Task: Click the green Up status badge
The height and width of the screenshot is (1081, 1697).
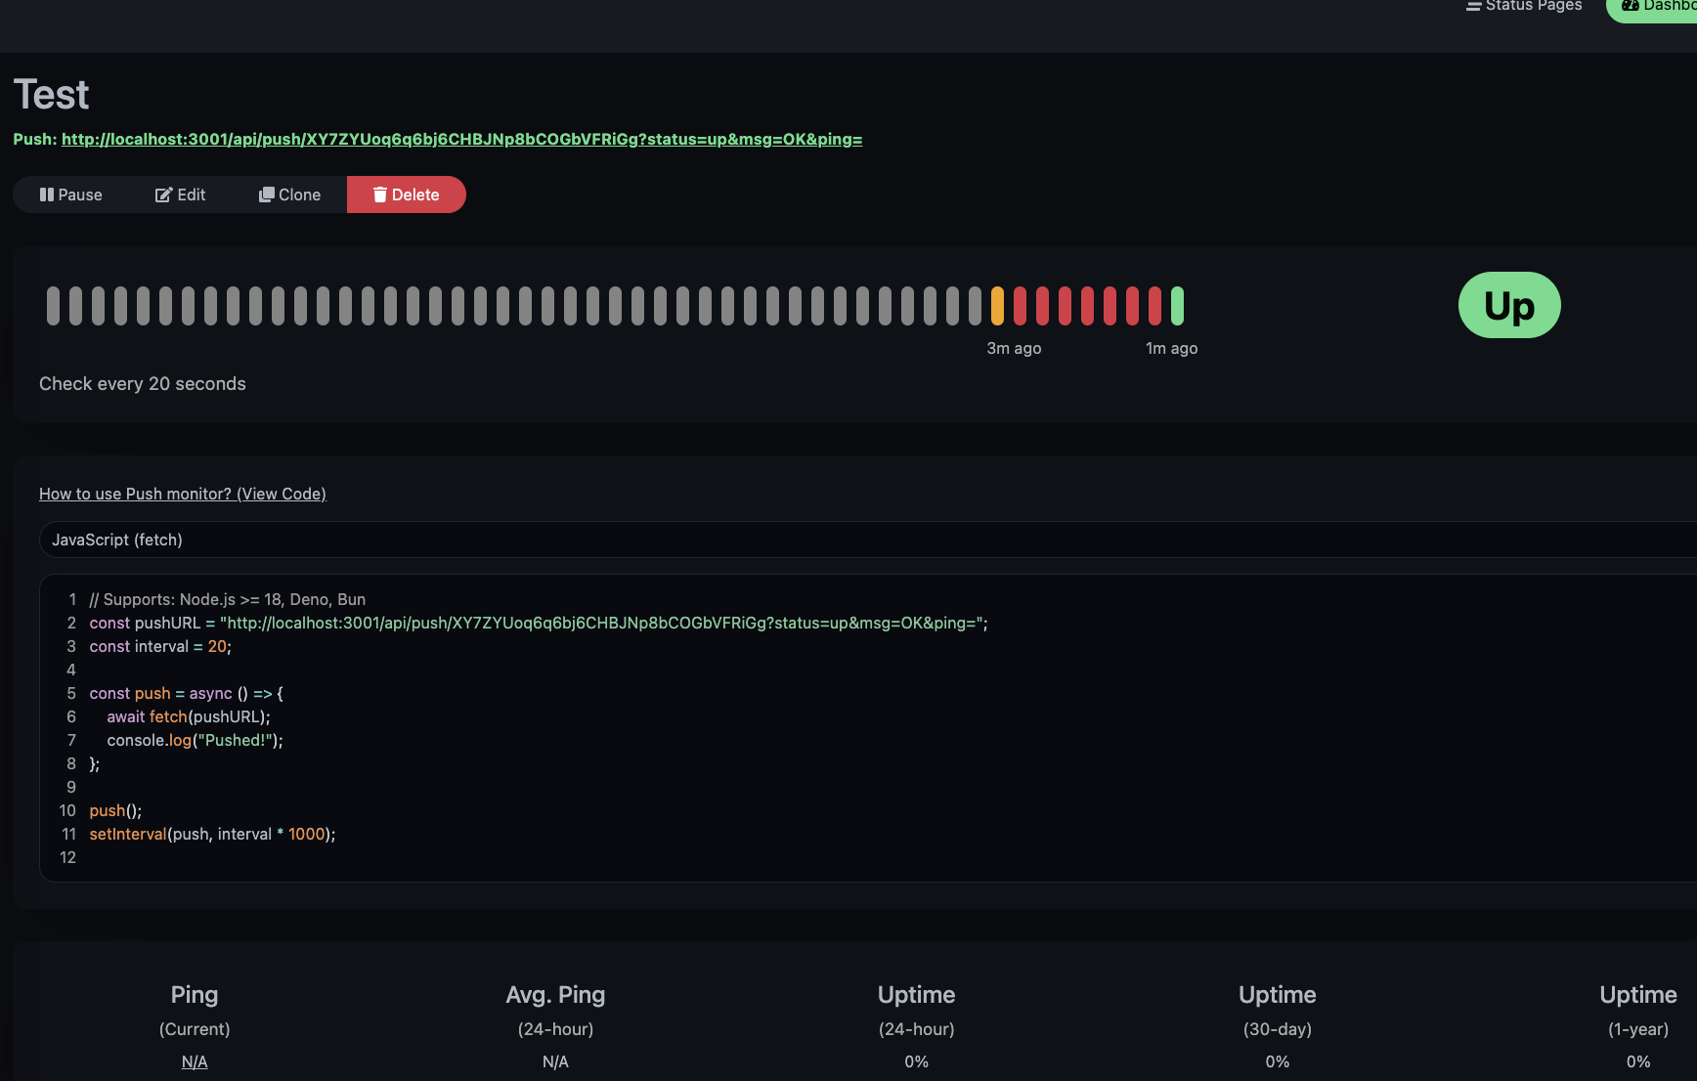Action: pyautogui.click(x=1508, y=305)
